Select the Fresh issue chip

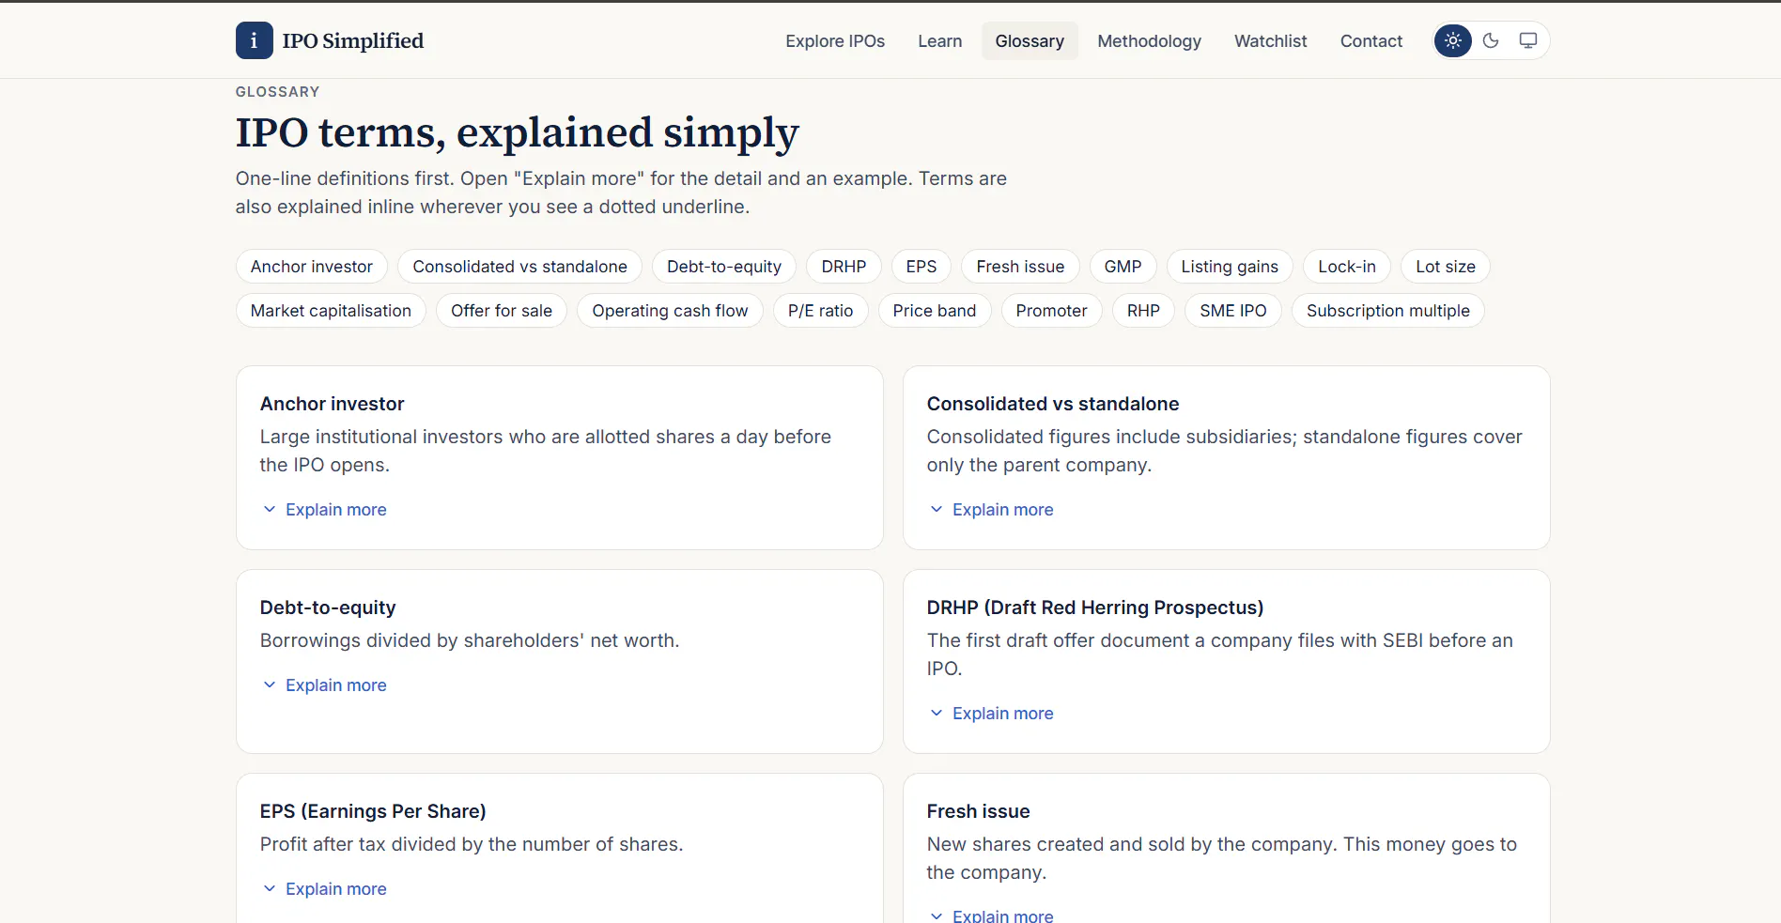coord(1020,267)
